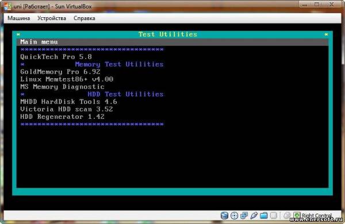Screen dimensions: 345x224
Task: Click the Main menu header bar
Action: 172,42
